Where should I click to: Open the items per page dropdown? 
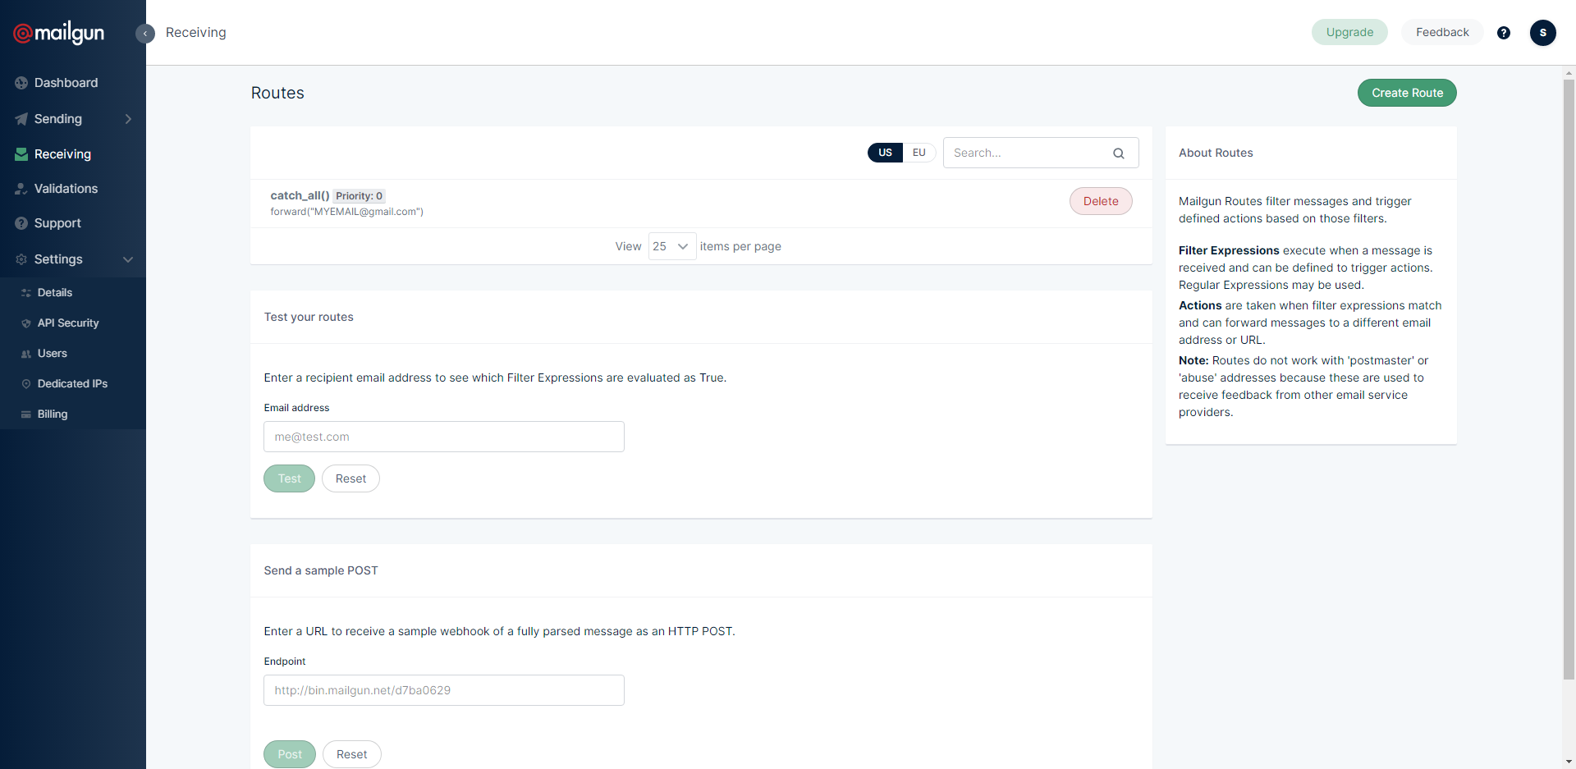[672, 246]
